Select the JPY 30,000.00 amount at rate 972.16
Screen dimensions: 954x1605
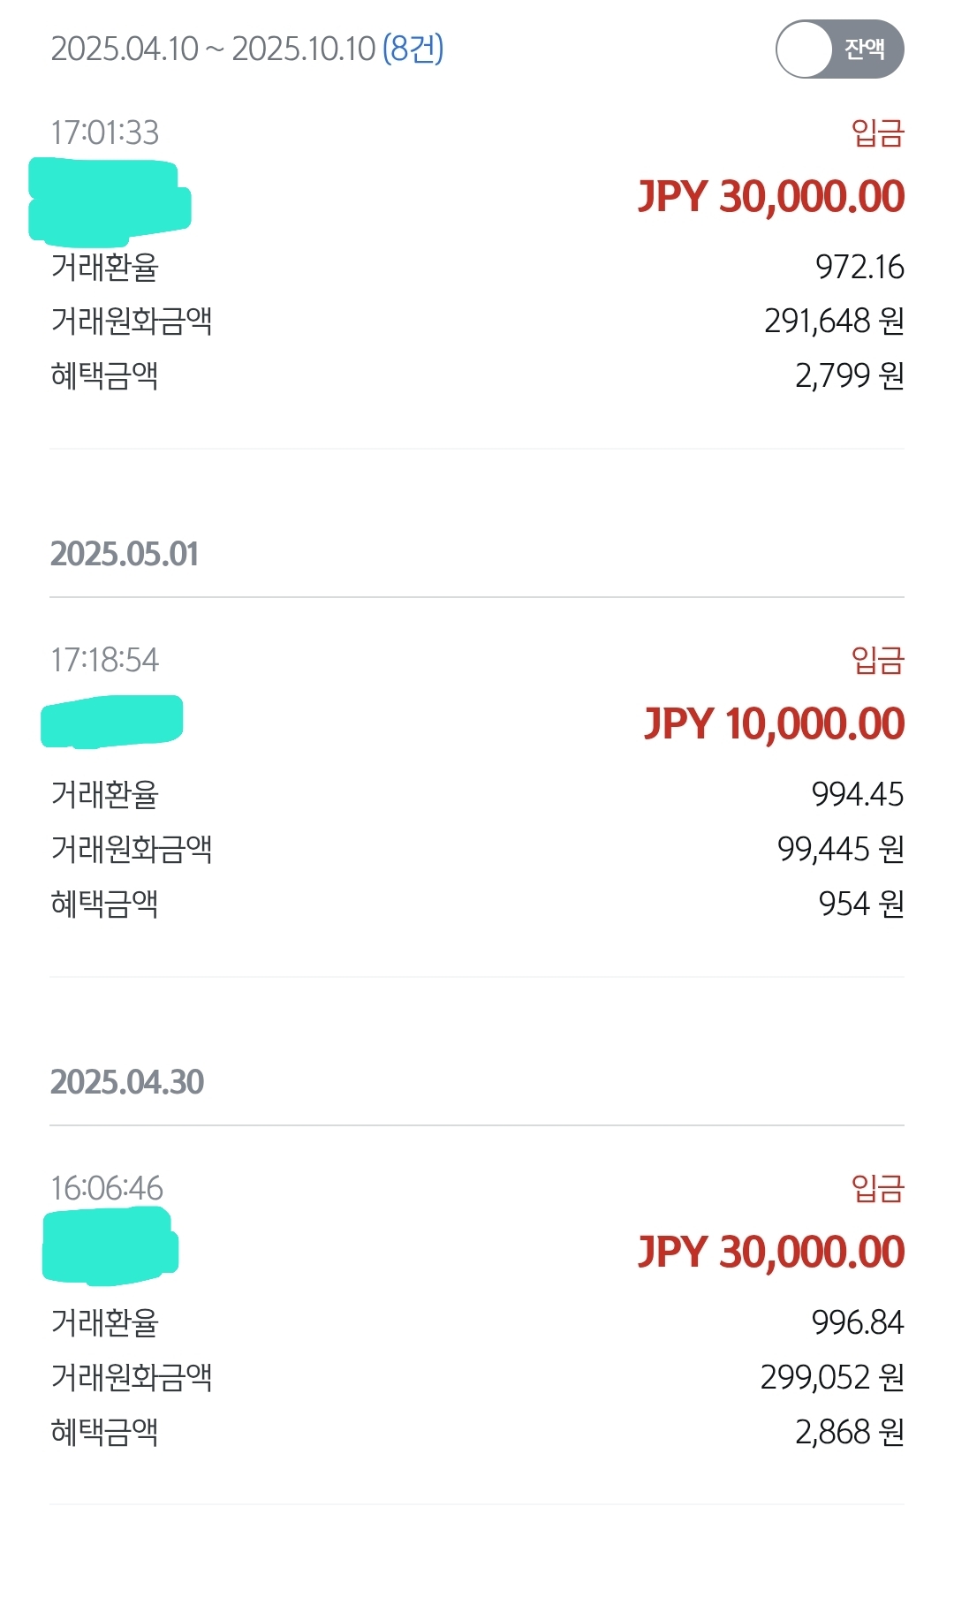pos(771,197)
